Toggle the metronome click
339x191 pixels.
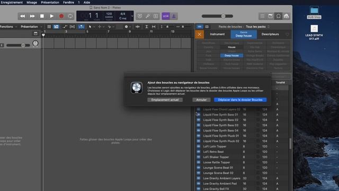(174, 16)
